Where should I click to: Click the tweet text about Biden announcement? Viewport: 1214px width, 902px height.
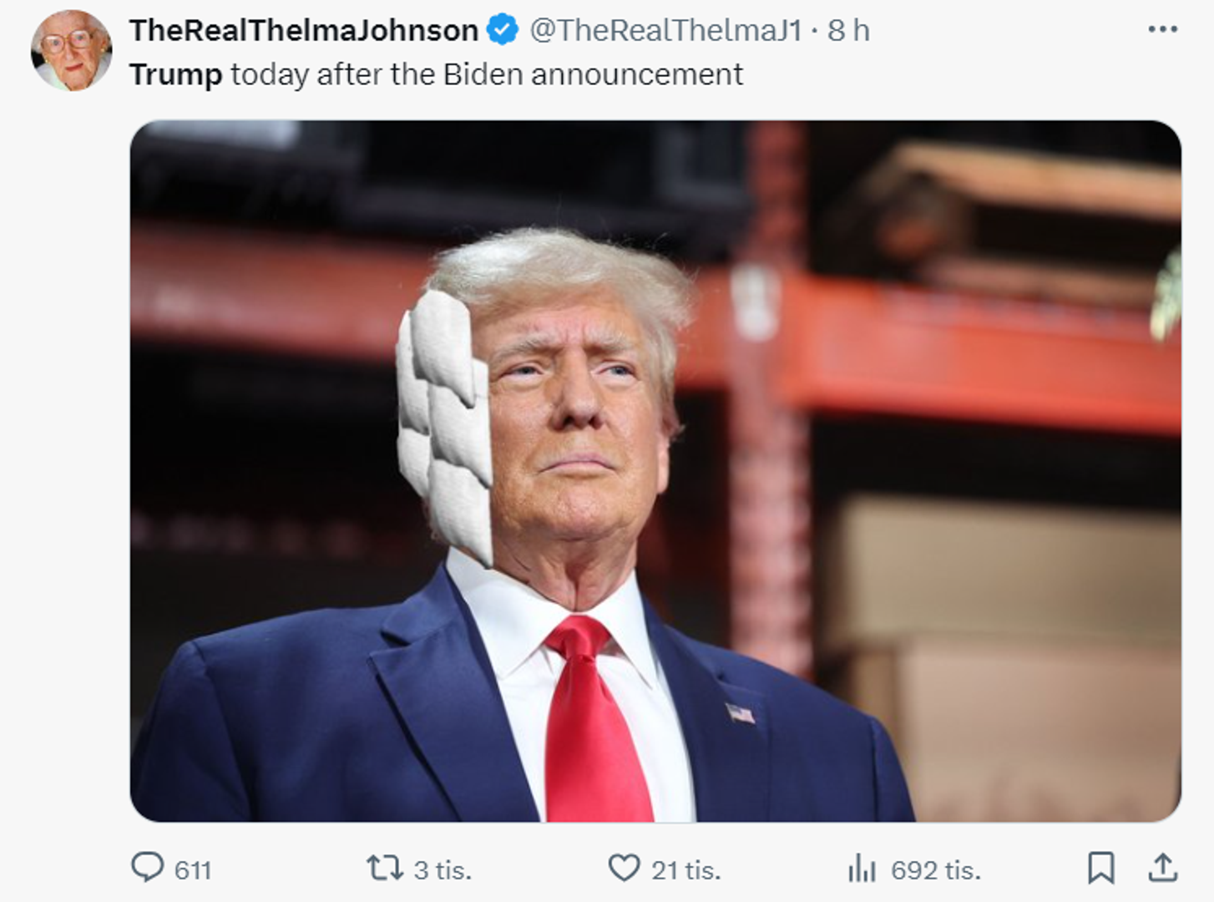click(x=436, y=74)
